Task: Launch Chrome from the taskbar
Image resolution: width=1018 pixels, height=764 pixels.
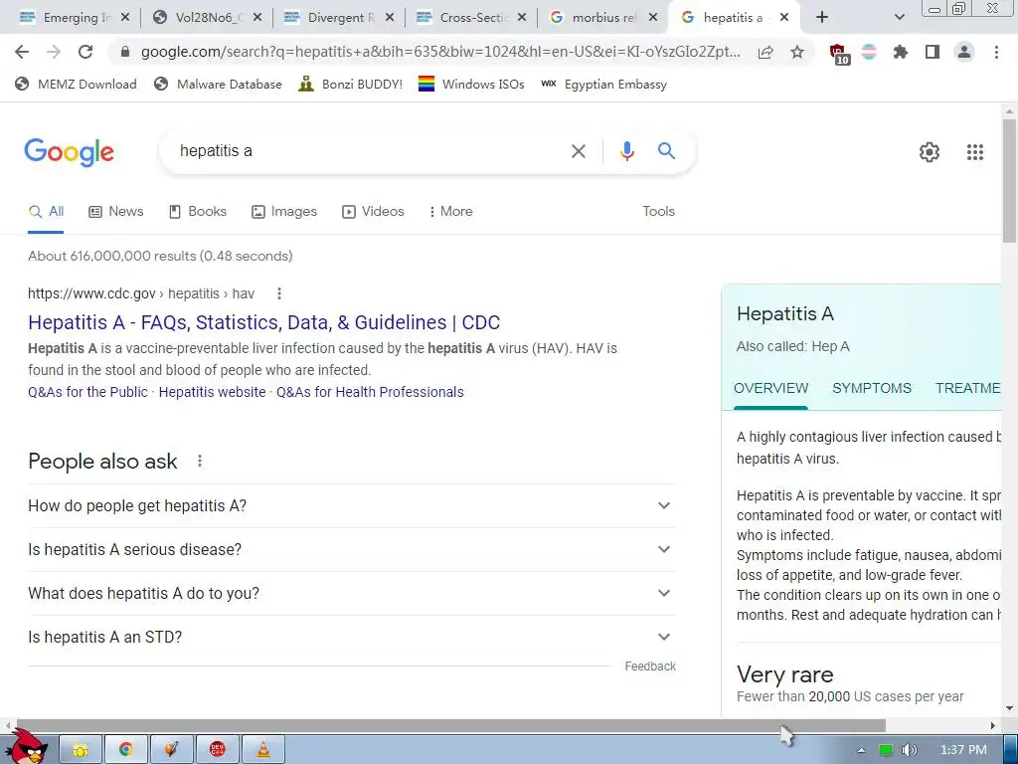Action: [126, 750]
